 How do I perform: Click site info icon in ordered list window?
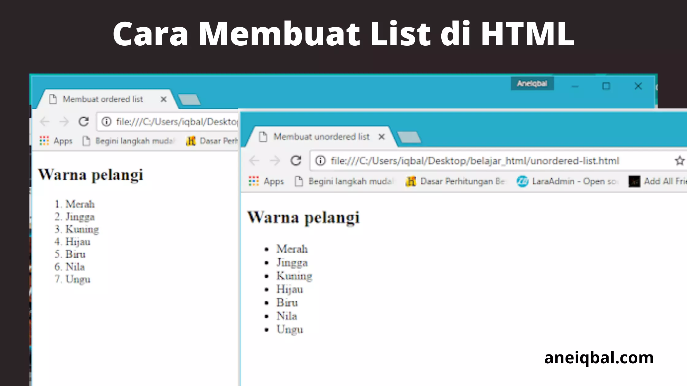pyautogui.click(x=106, y=122)
